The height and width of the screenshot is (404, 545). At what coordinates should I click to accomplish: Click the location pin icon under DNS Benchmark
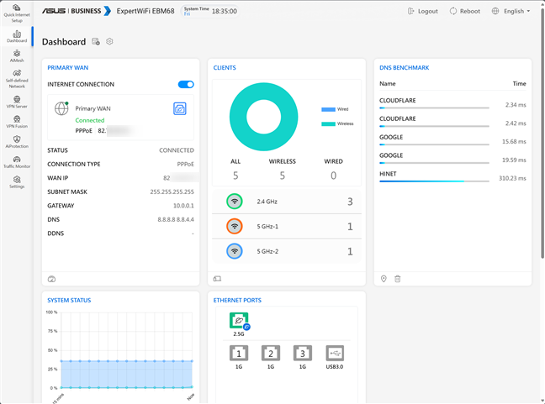(384, 279)
